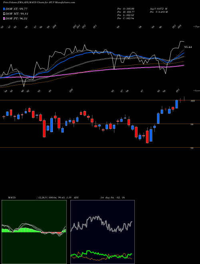Click the '<Lows' label above the candlestick chart
The height and width of the screenshot is (264, 200).
point(196,90)
